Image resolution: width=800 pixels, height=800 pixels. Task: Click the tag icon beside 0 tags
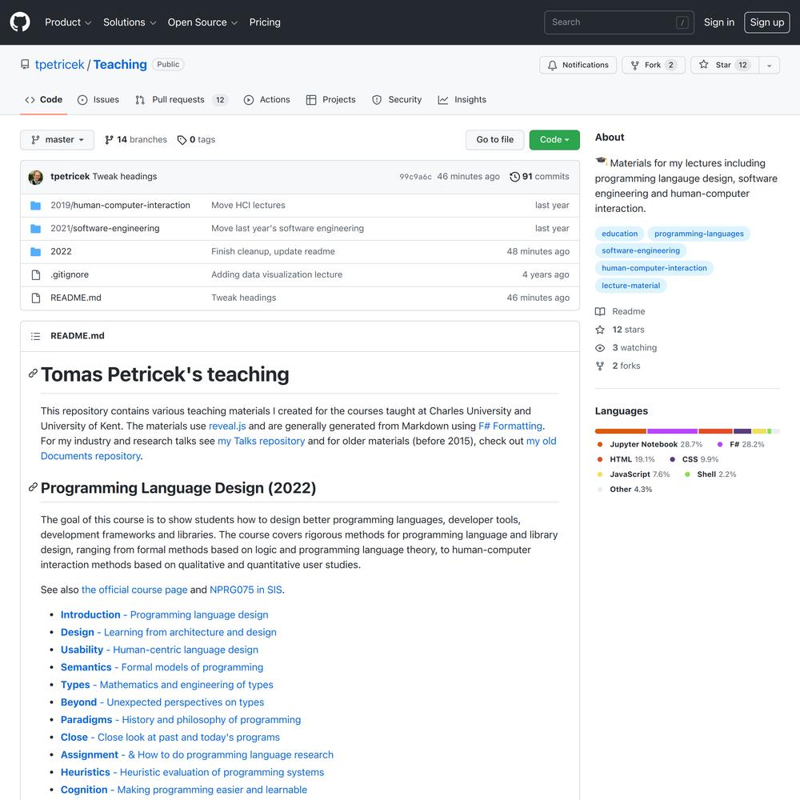point(182,140)
